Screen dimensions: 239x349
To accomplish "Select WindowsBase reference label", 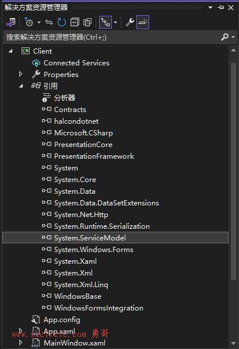I will [x=78, y=296].
